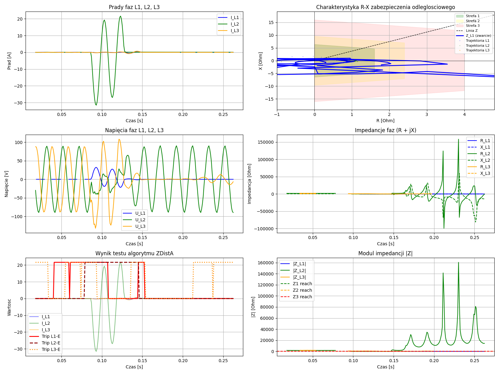Click the U_L3 legend entry in the voltage plot
Viewport: 499px width, 374px height.
click(140, 226)
